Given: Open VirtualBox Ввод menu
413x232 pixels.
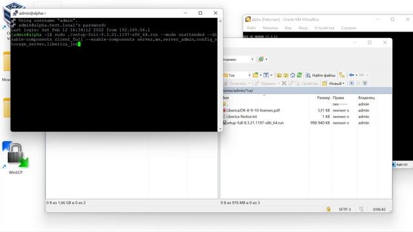Looking at the screenshot, I should click(303, 28).
